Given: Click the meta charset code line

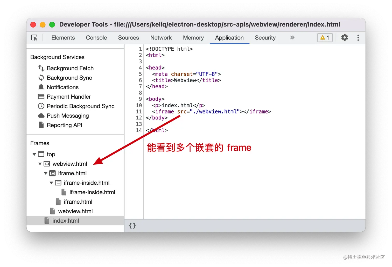Looking at the screenshot, I should [186, 74].
